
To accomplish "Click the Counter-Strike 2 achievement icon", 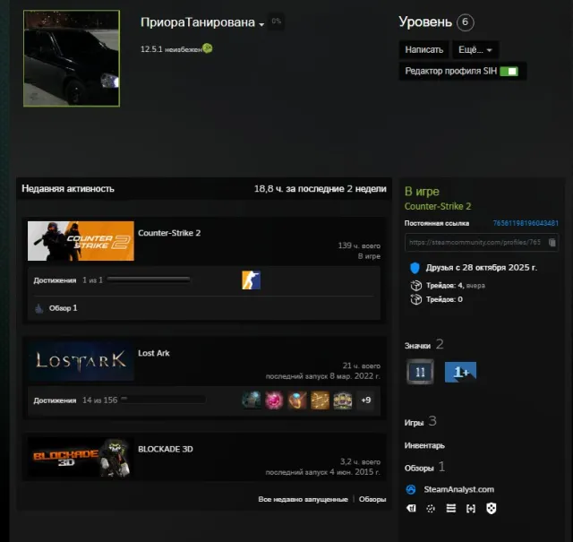I will coord(251,280).
